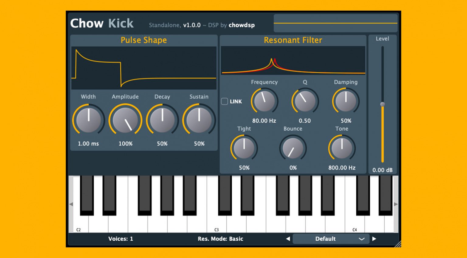Click the Pulse Shape panel header
Image resolution: width=467 pixels, height=258 pixels.
(x=144, y=40)
